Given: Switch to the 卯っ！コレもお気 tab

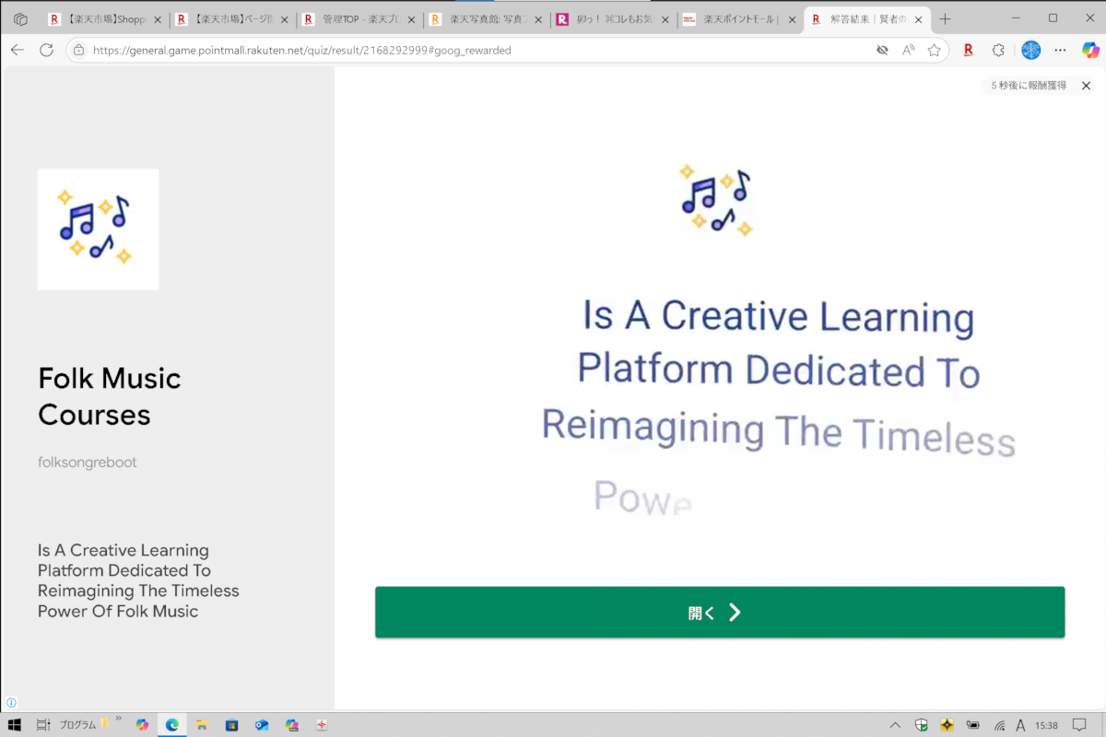Looking at the screenshot, I should 614,18.
